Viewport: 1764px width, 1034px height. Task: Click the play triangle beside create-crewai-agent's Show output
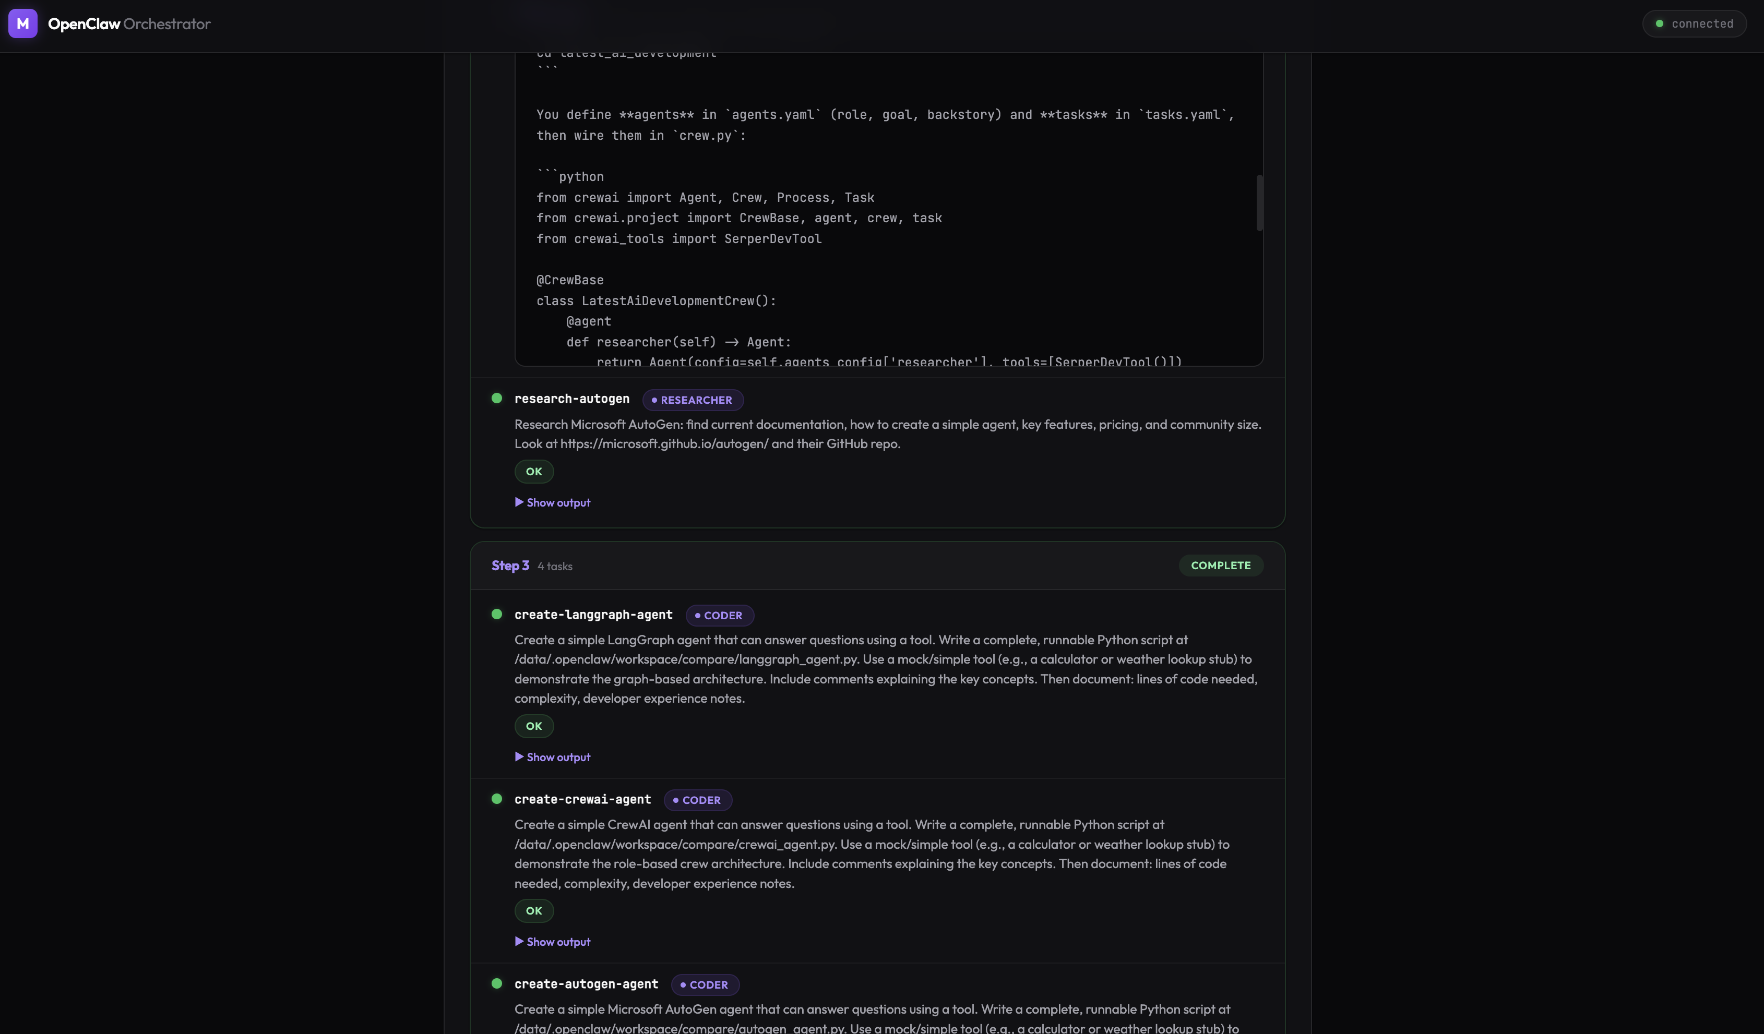[x=519, y=941]
